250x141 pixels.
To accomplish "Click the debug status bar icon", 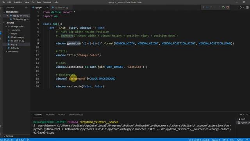I will [x=28, y=140].
